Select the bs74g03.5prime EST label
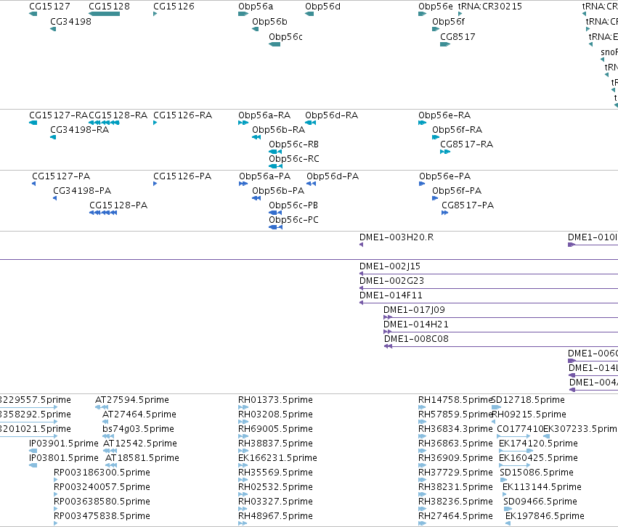 138,429
